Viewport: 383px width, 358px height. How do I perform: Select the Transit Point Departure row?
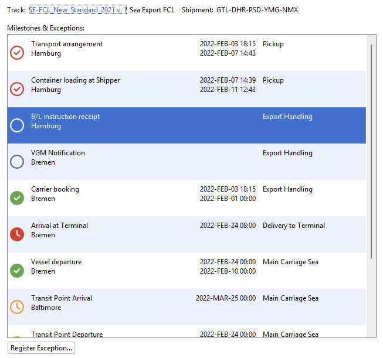[x=147, y=334]
